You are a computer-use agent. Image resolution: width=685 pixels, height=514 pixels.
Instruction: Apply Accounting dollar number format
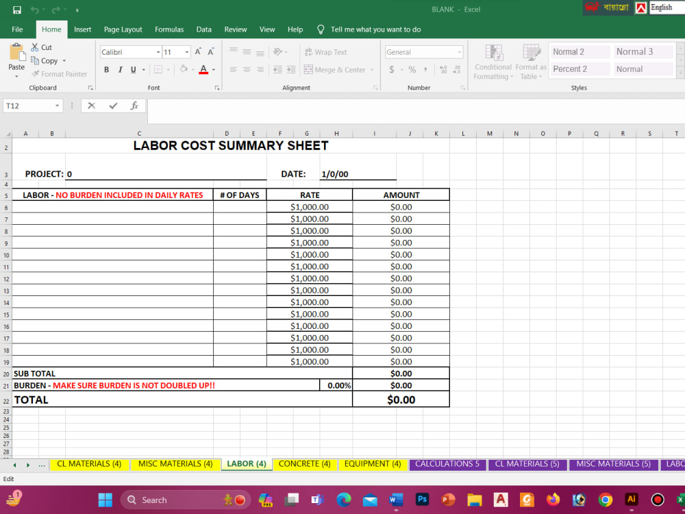click(x=391, y=69)
